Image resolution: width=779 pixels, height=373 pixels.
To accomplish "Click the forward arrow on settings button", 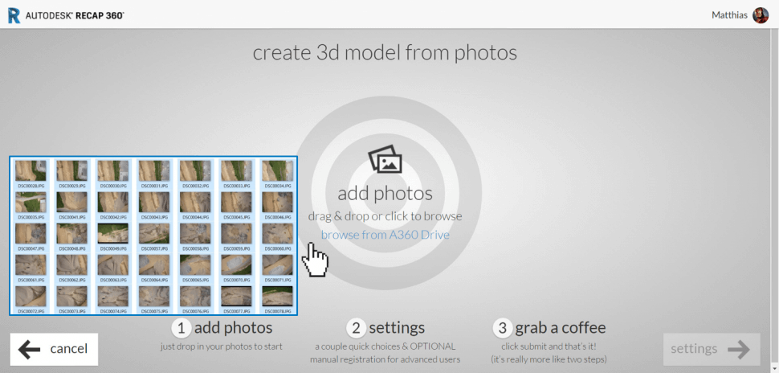I will coord(737,349).
